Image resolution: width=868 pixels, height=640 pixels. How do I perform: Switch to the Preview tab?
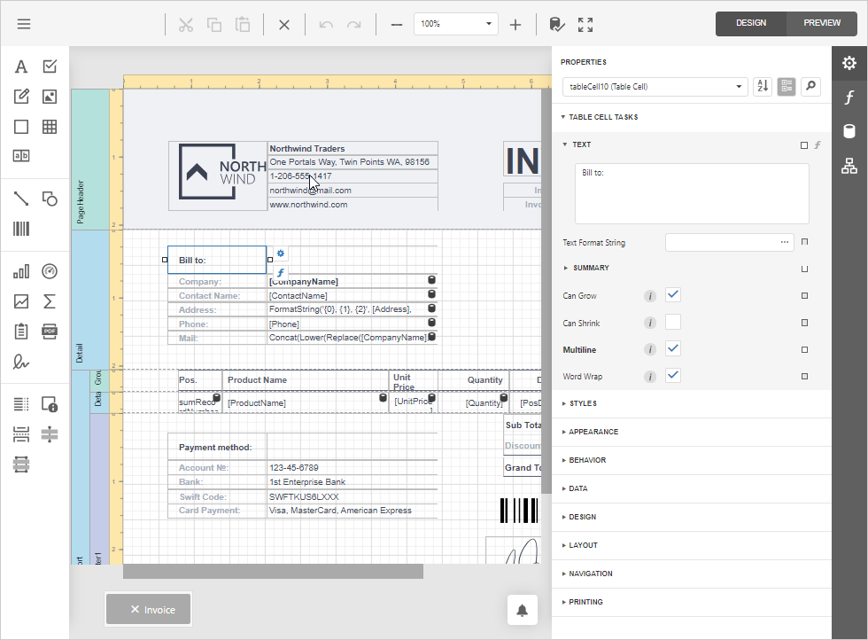(x=822, y=23)
